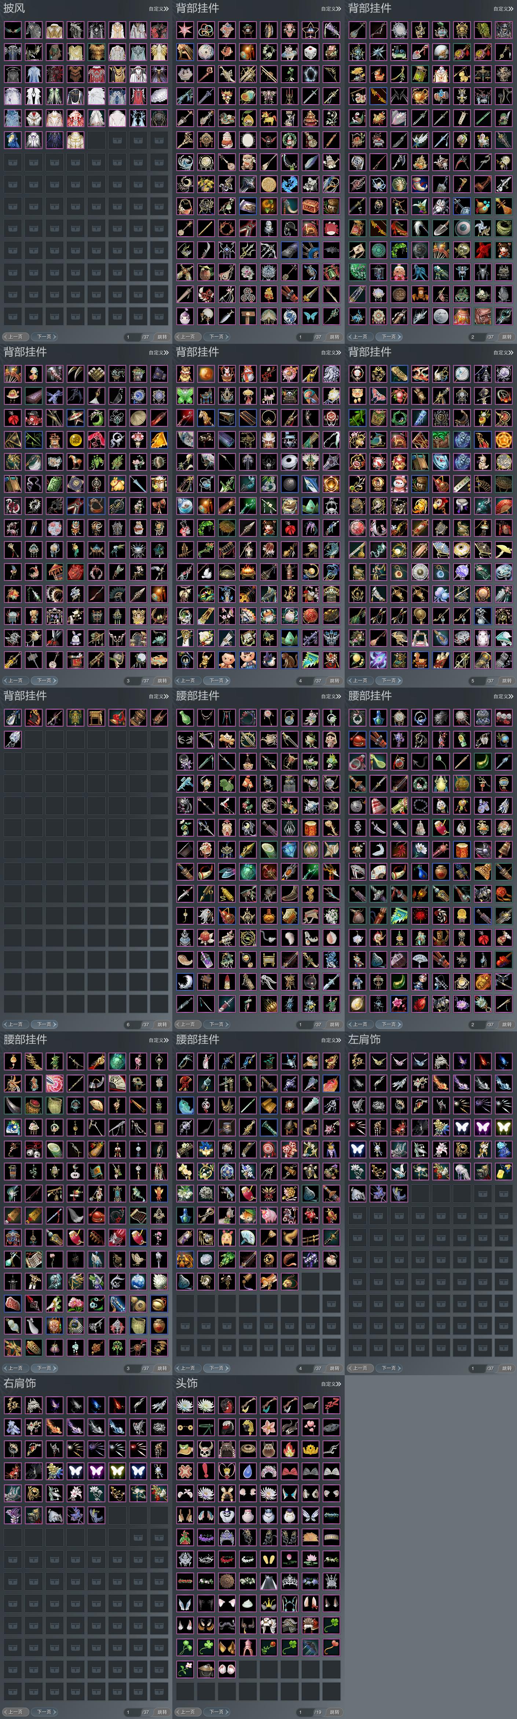The width and height of the screenshot is (517, 1719).
Task: Pick the red exclamation mark headwear in 头饰
Action: [x=206, y=1471]
